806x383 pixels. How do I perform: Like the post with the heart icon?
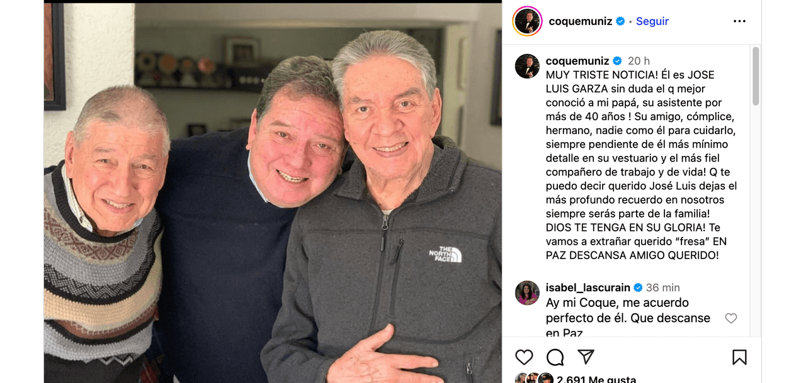(524, 357)
